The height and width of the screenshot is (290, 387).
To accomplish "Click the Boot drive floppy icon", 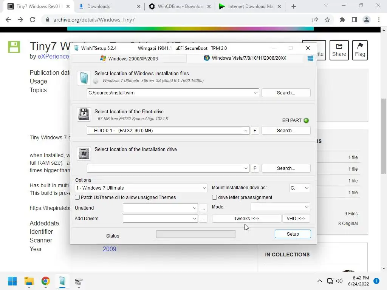I will 84,114.
